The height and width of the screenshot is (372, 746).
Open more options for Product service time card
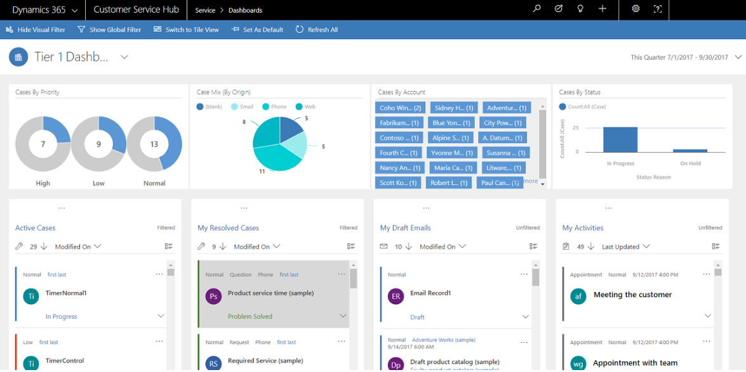click(x=342, y=274)
